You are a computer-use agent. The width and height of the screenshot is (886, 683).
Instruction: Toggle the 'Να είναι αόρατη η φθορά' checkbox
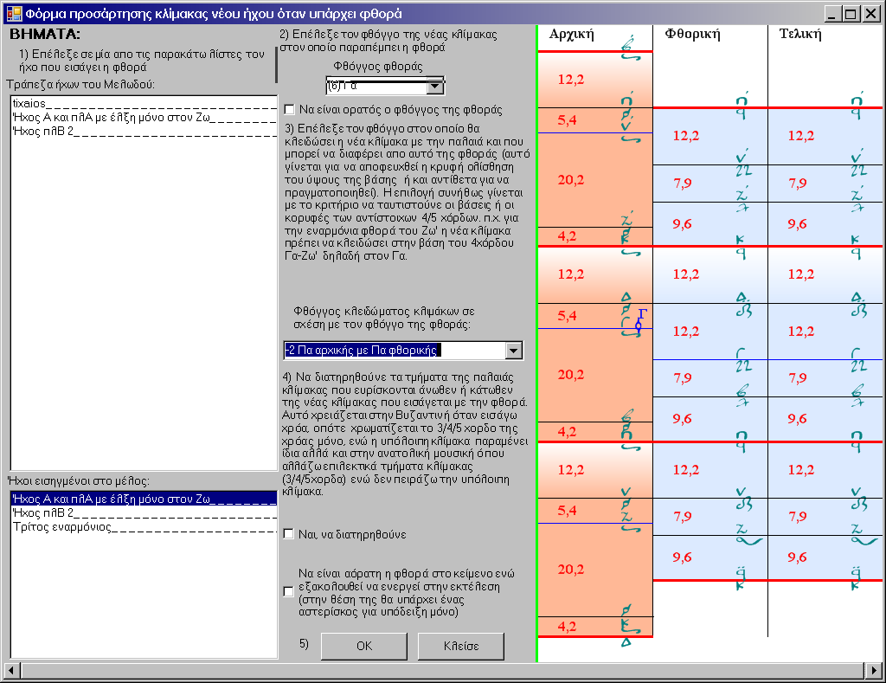(290, 591)
